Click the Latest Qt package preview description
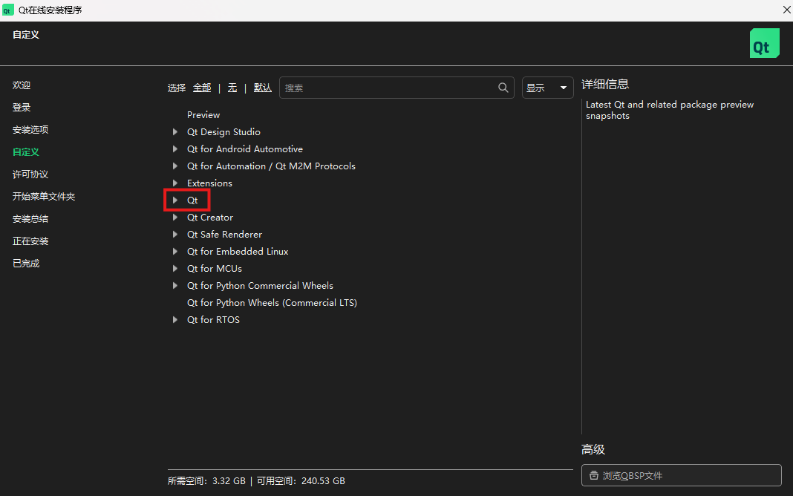This screenshot has height=496, width=793. pos(670,110)
